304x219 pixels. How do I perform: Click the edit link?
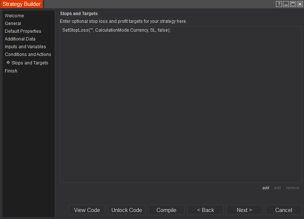[277, 188]
